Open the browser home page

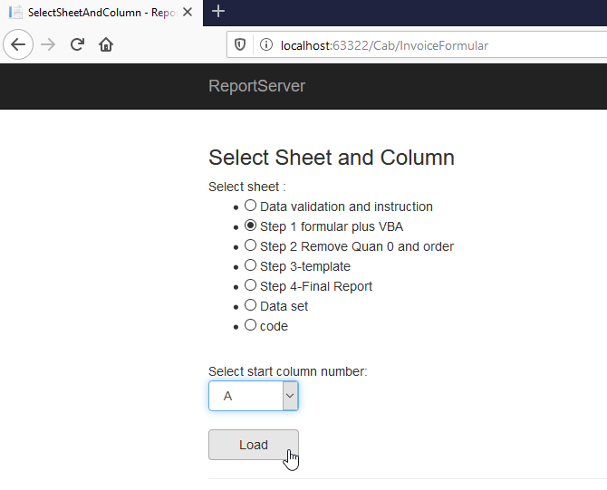click(x=106, y=44)
